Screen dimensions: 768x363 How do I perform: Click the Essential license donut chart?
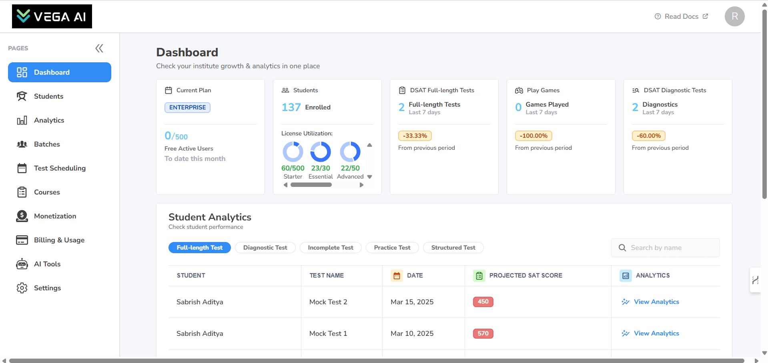[321, 152]
